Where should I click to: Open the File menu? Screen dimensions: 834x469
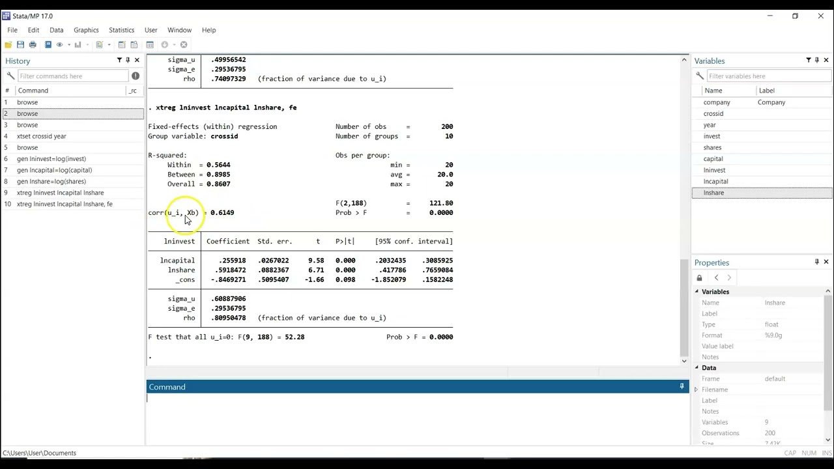click(12, 30)
